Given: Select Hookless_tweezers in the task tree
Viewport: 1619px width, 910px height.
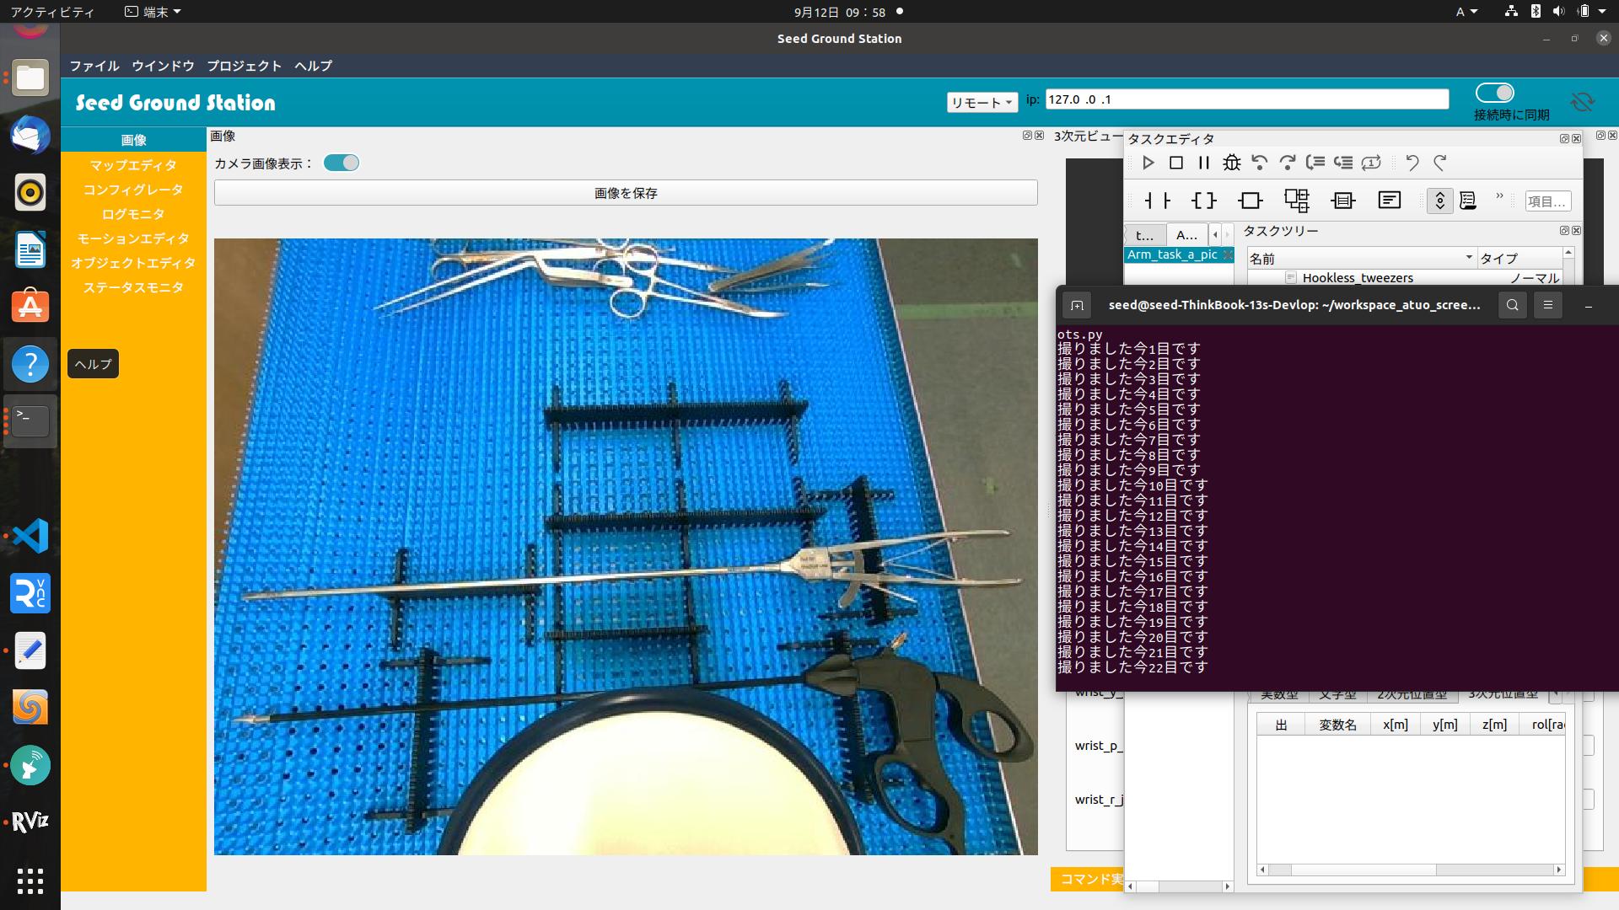Looking at the screenshot, I should click(1358, 278).
